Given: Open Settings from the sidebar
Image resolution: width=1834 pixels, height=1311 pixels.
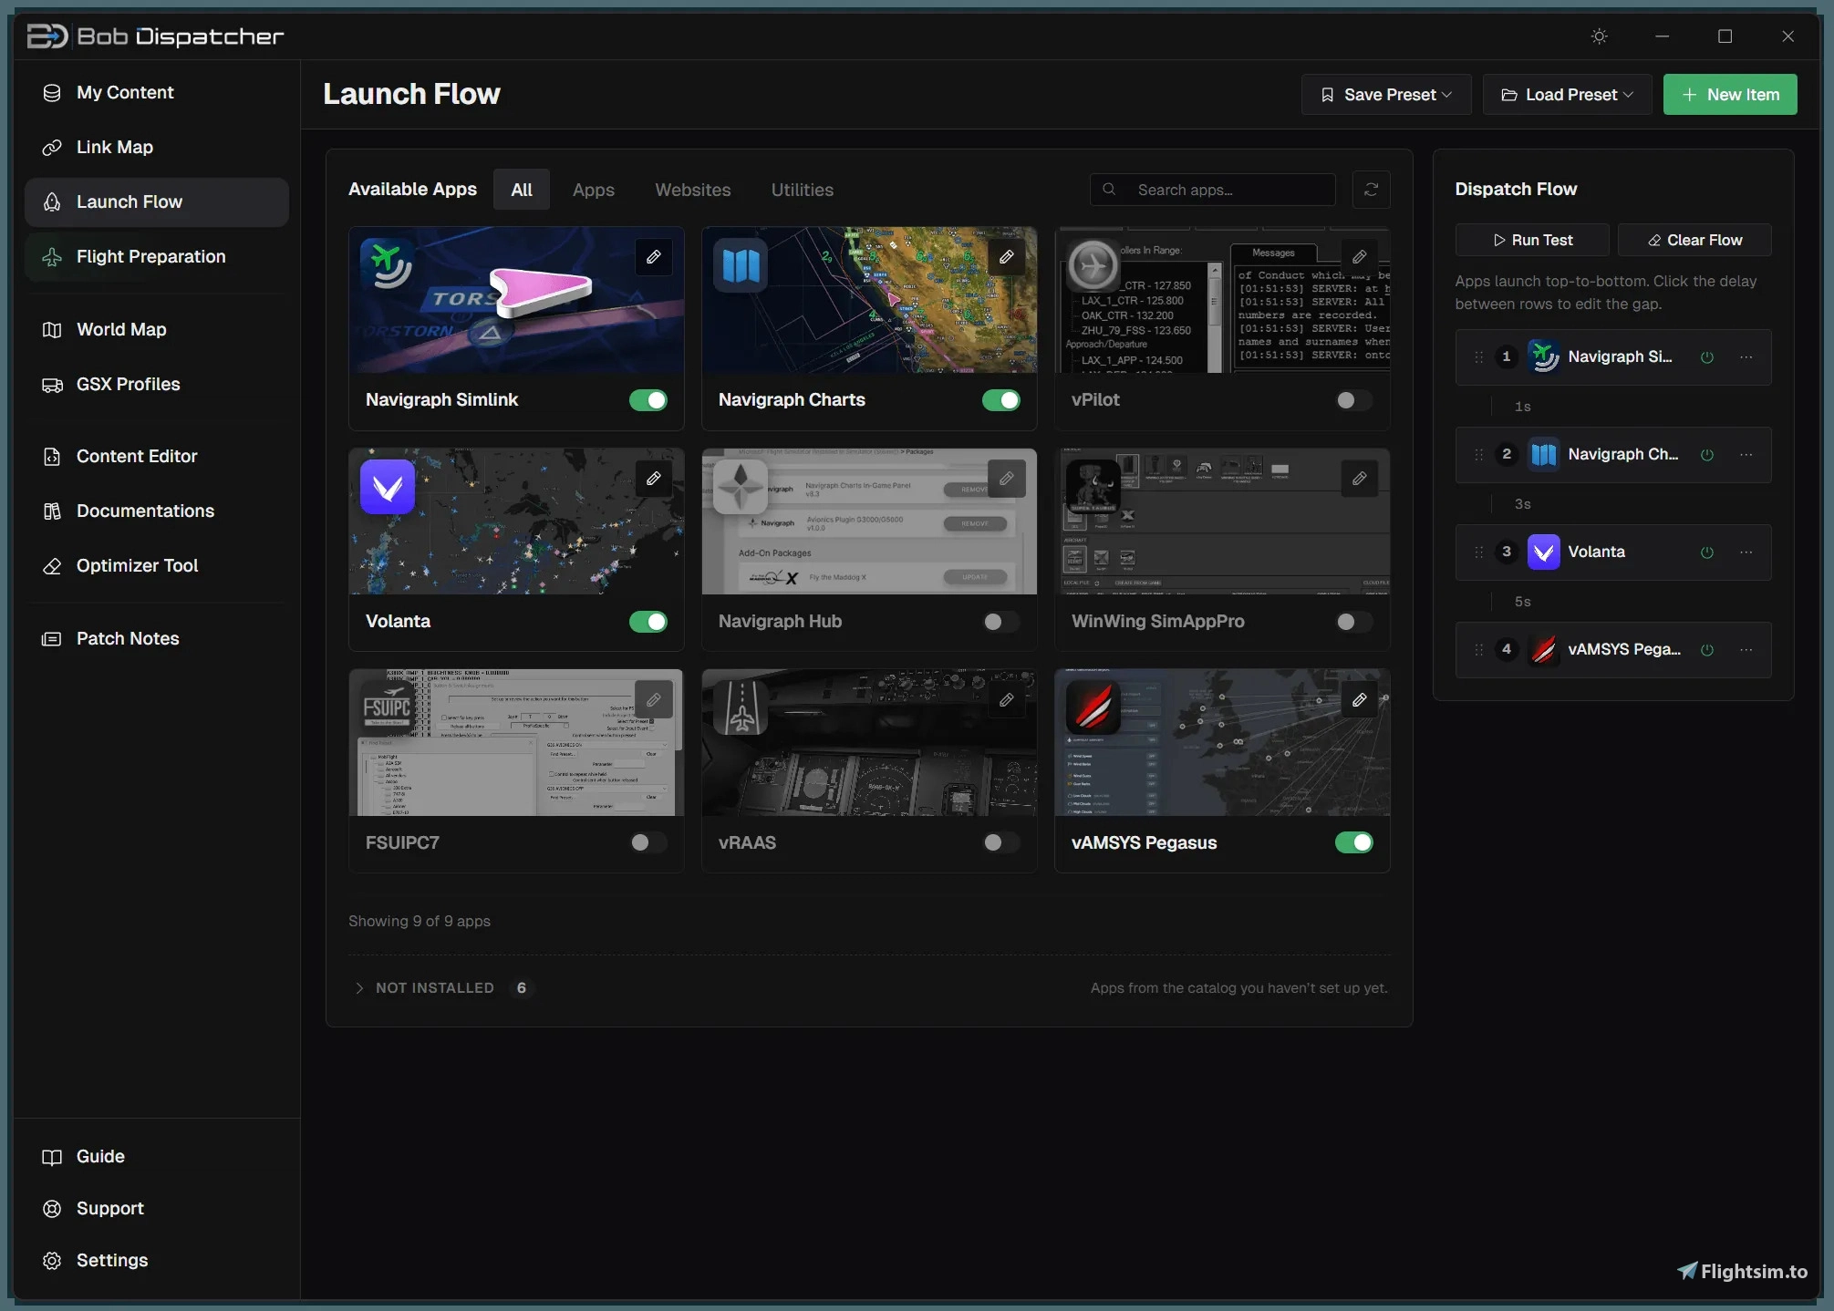Looking at the screenshot, I should [157, 1261].
